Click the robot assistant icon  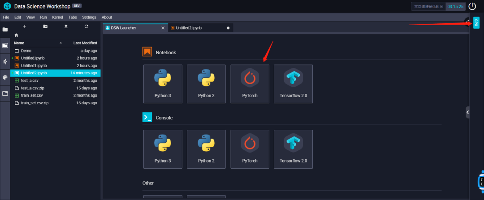tap(480, 182)
